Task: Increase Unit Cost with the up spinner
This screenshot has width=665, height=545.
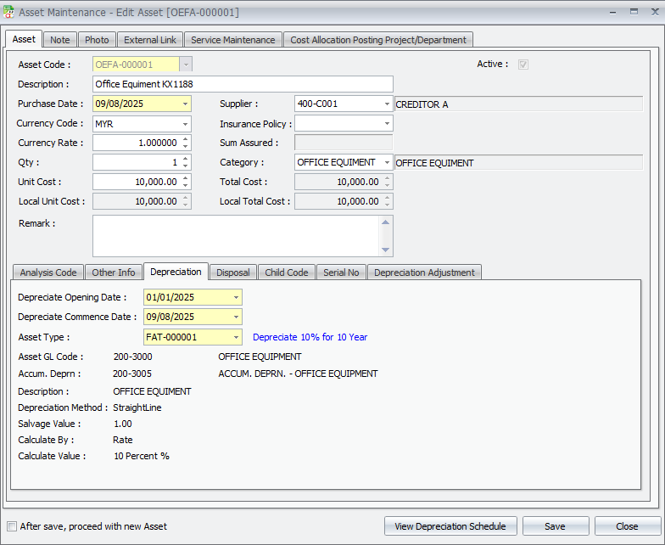Action: (185, 178)
